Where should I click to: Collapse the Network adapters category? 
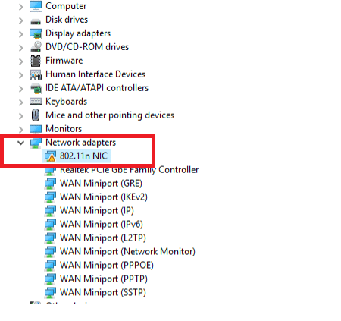pyautogui.click(x=20, y=143)
